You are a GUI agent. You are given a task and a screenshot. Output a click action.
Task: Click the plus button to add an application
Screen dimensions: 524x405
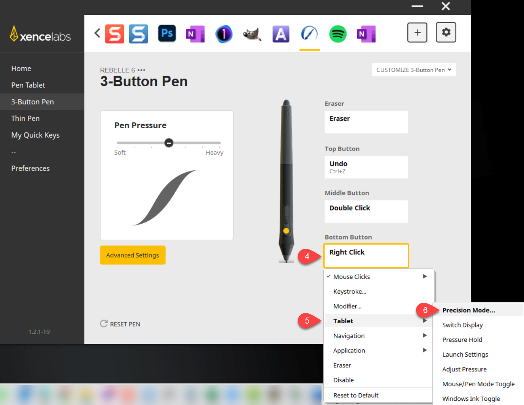click(417, 33)
